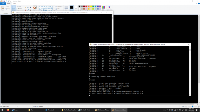Pick the red palette swatch

click(86, 6)
